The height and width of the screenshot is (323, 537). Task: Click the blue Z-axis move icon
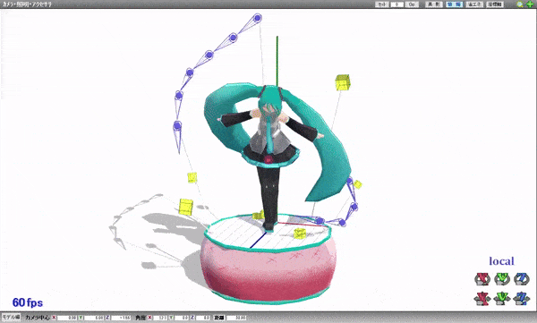coord(522,299)
